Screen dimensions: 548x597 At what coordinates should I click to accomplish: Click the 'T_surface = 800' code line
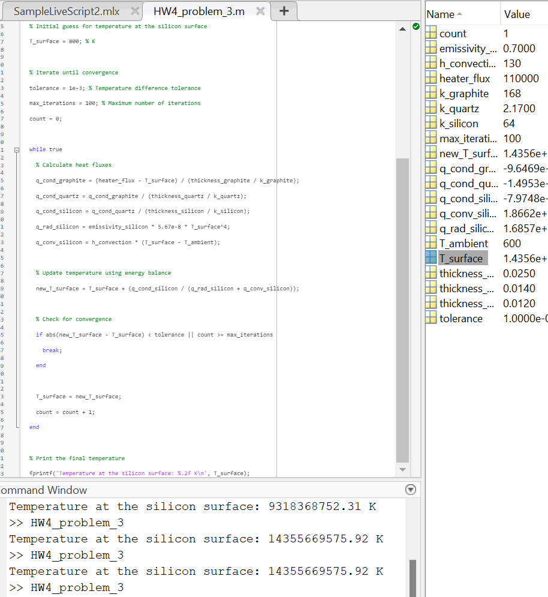[x=62, y=41]
